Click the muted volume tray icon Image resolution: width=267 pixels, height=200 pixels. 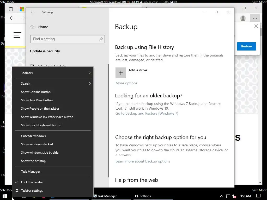coord(234,196)
